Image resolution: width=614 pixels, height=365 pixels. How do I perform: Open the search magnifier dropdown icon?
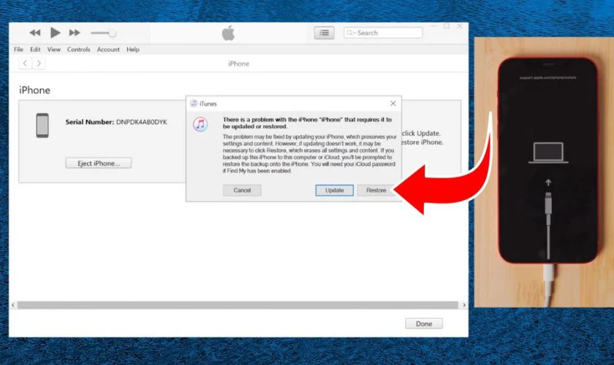click(351, 33)
